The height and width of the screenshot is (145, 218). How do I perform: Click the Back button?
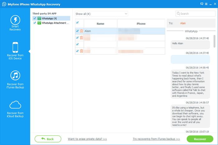coord(48,139)
